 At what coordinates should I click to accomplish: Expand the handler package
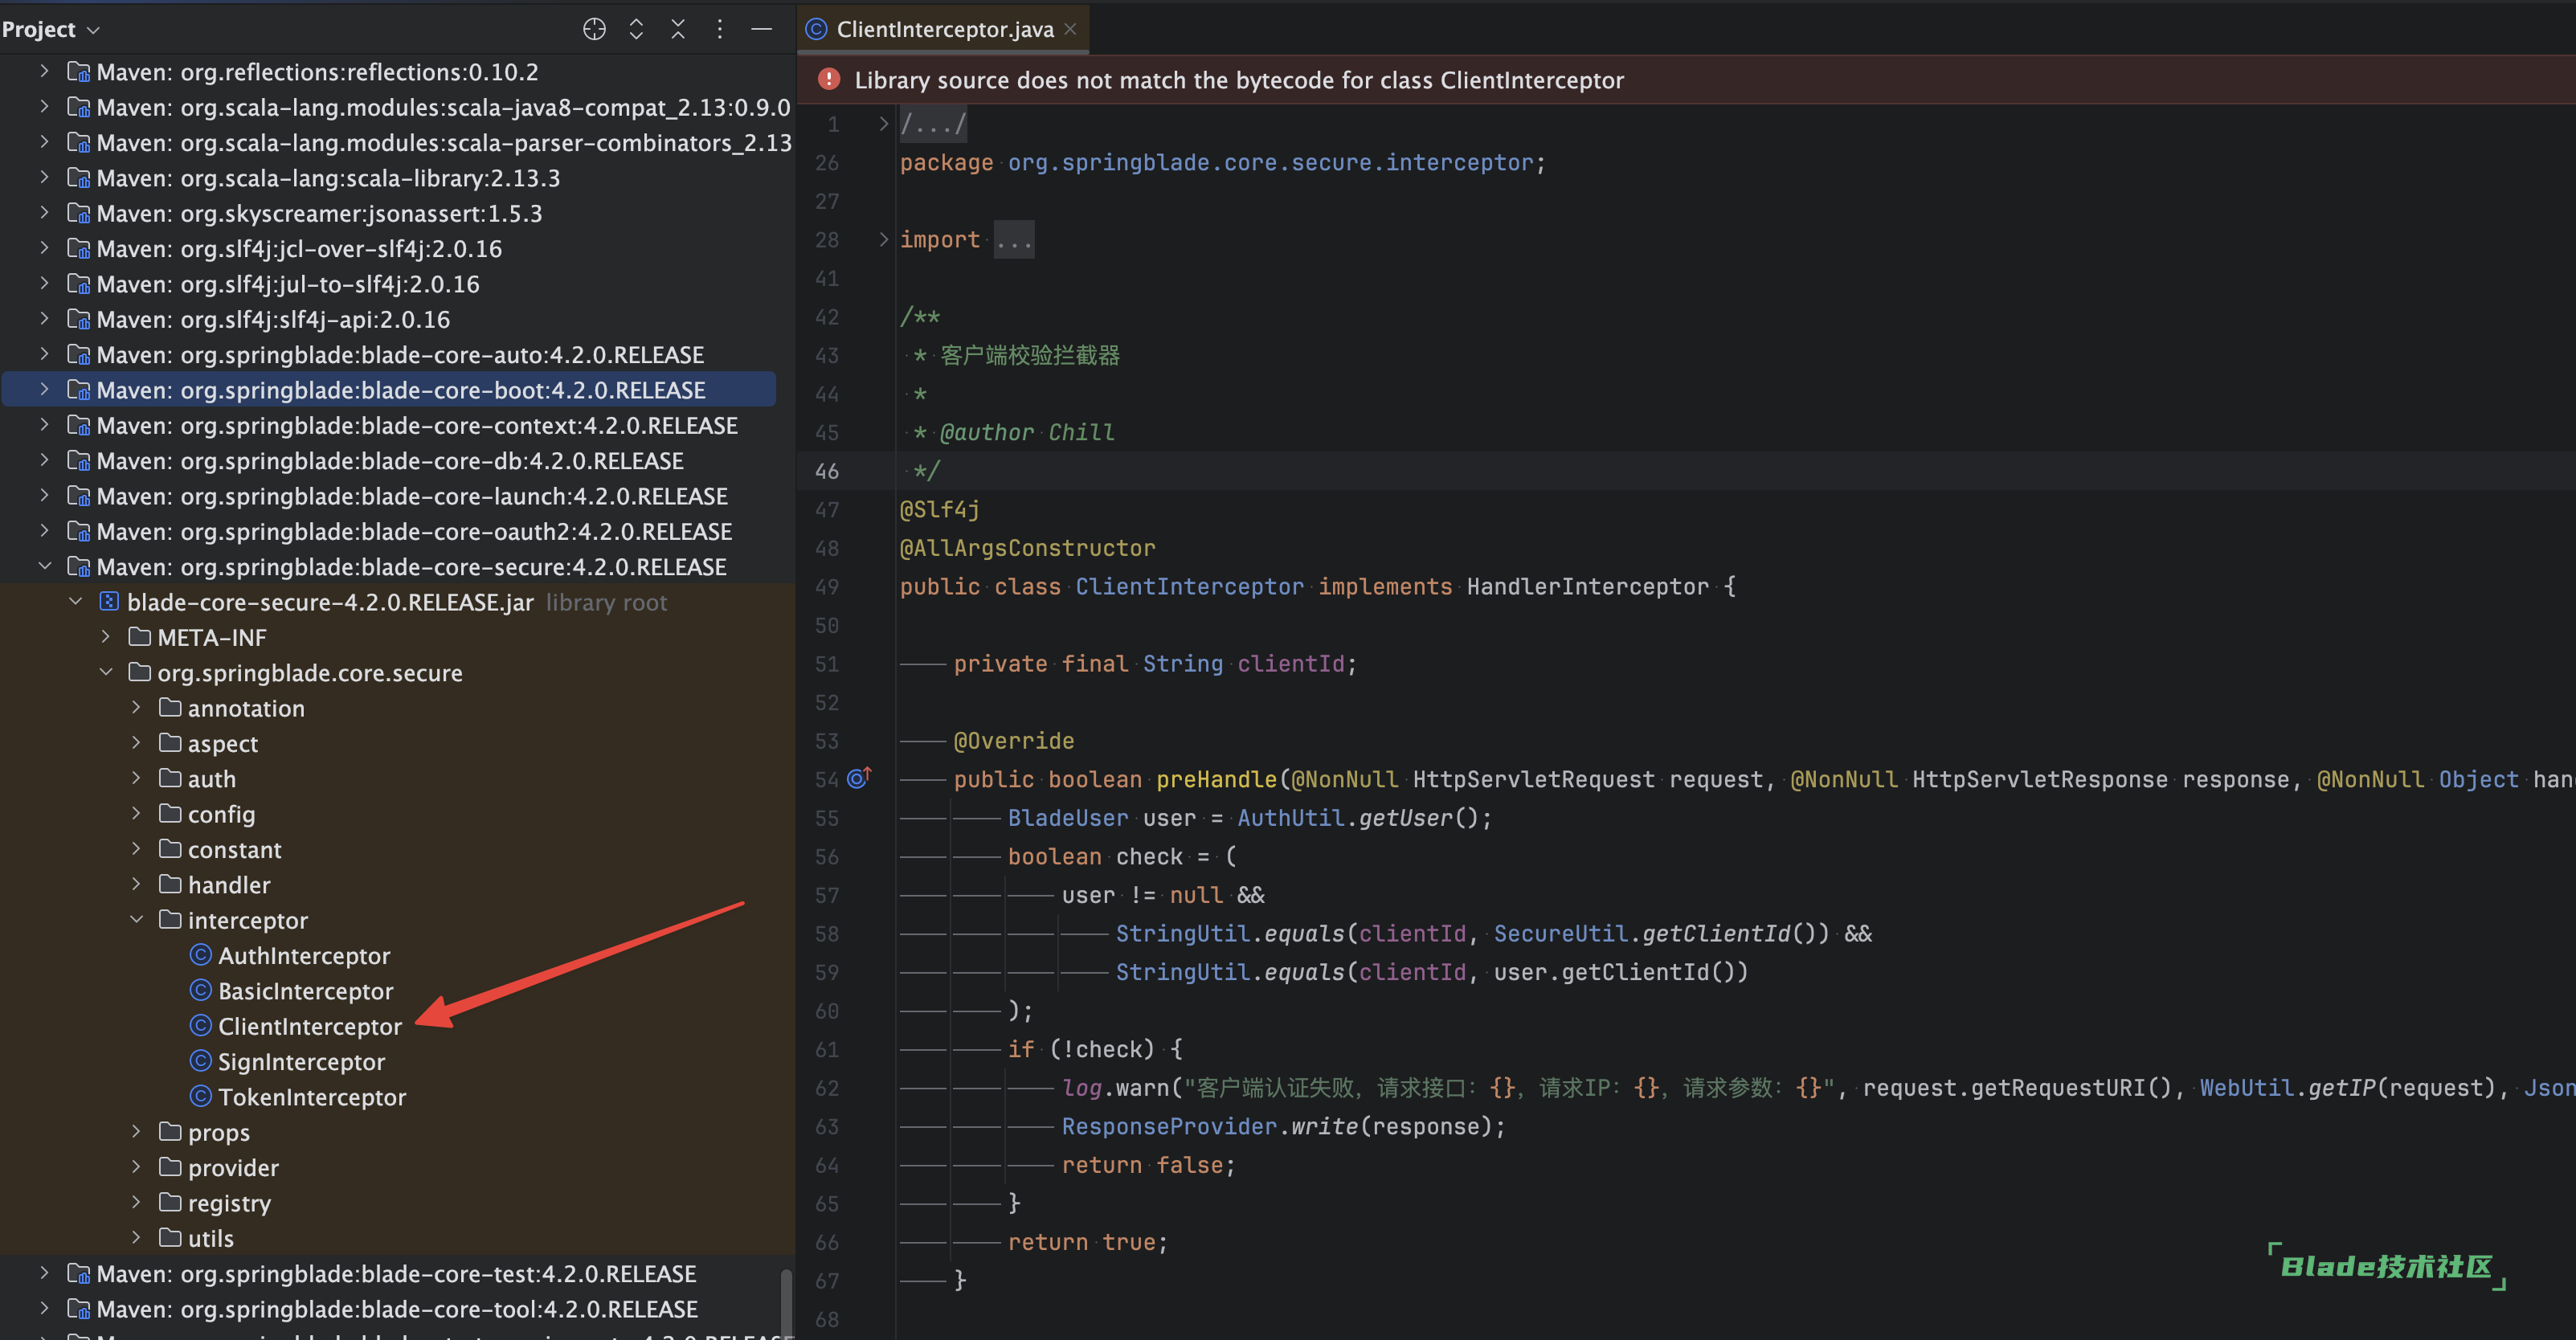[137, 884]
